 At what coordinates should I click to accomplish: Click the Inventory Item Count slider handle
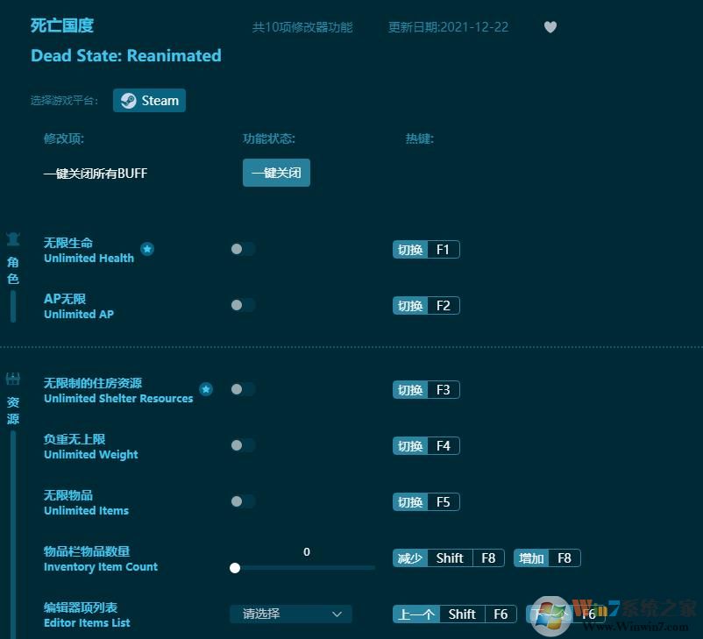pyautogui.click(x=235, y=568)
